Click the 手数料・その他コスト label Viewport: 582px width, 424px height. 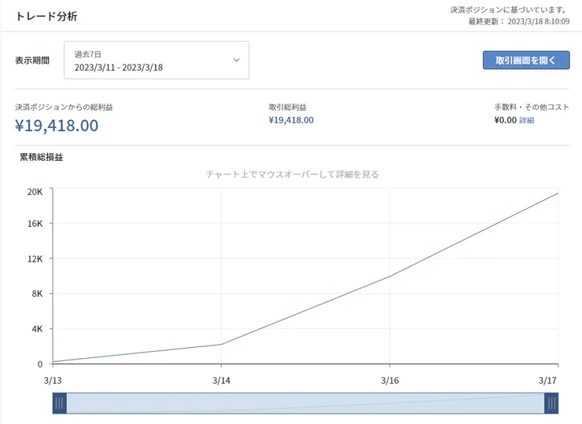point(532,107)
